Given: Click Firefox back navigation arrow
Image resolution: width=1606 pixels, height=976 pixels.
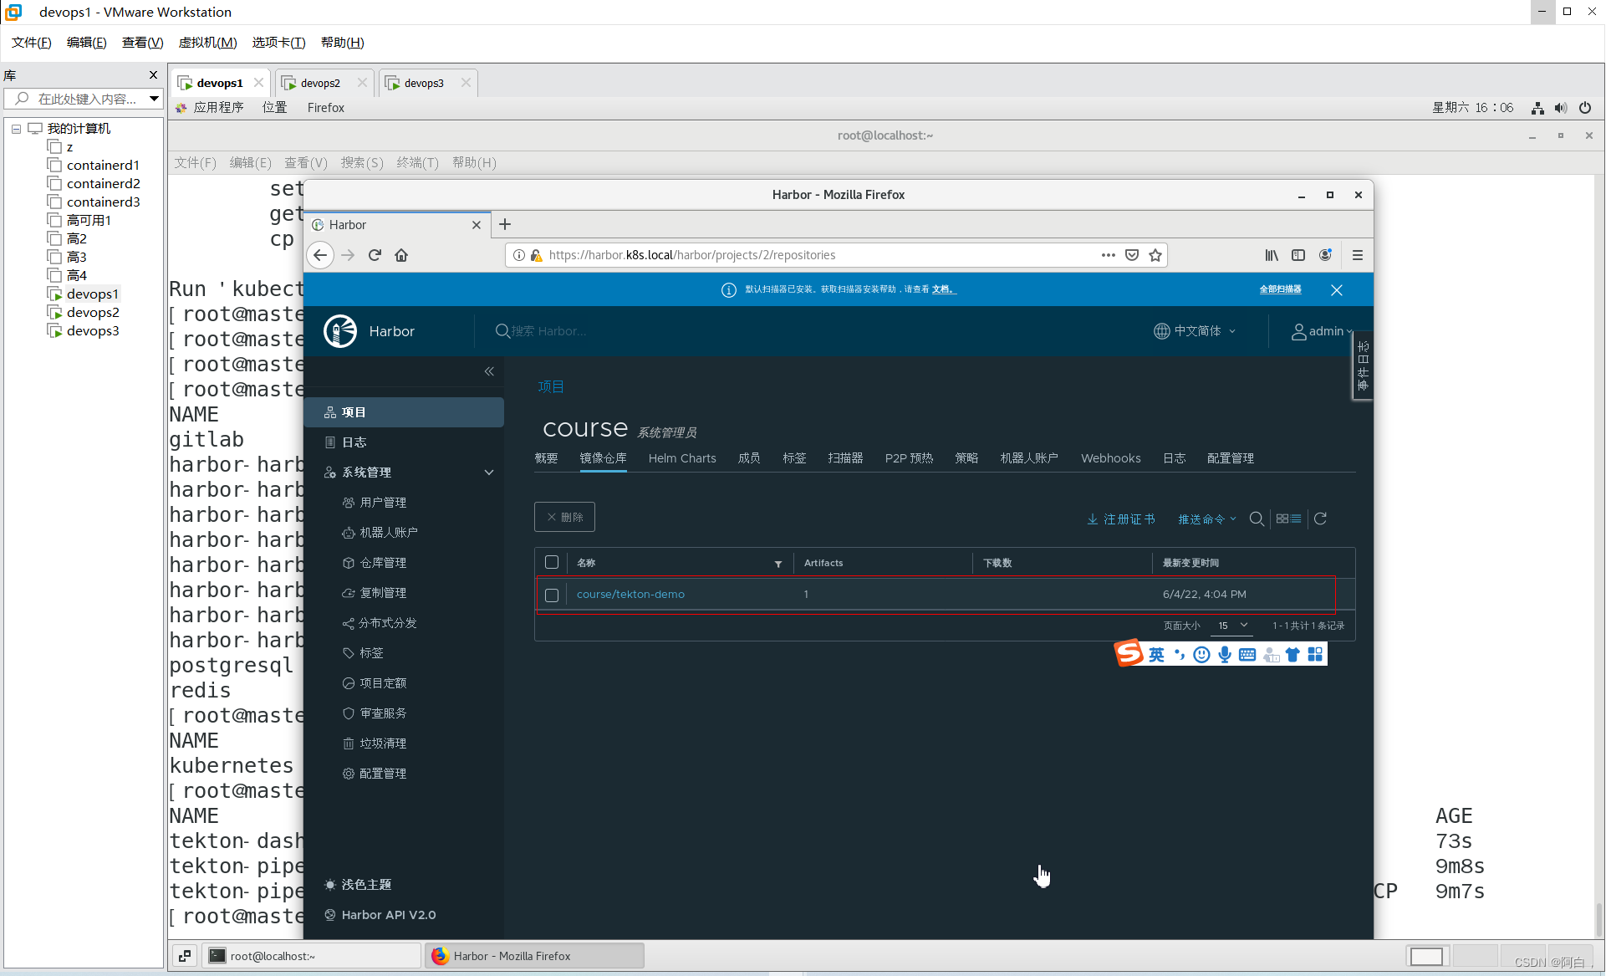Looking at the screenshot, I should tap(320, 255).
